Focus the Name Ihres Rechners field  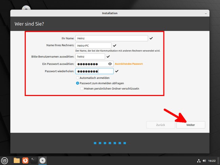[93, 46]
